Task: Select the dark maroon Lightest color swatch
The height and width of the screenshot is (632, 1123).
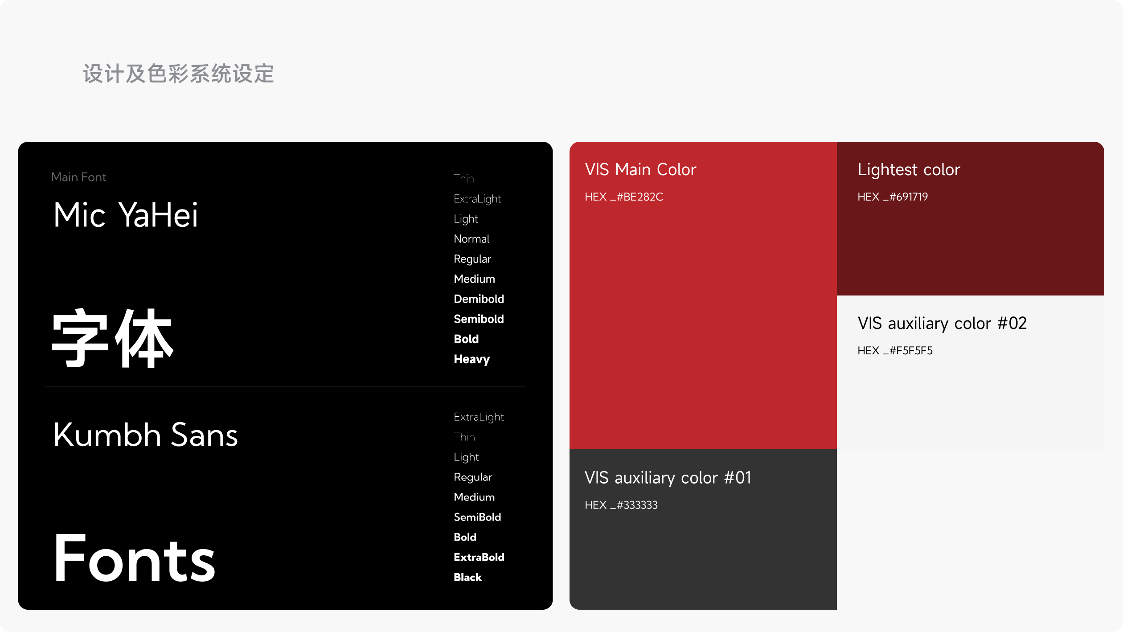Action: coord(970,245)
